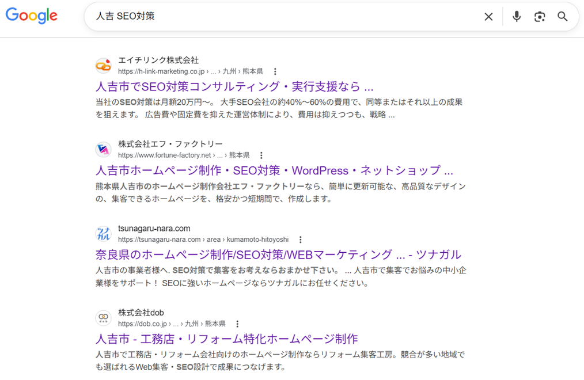
Task: Open more options for tsunagaru-nara result
Action: point(300,240)
